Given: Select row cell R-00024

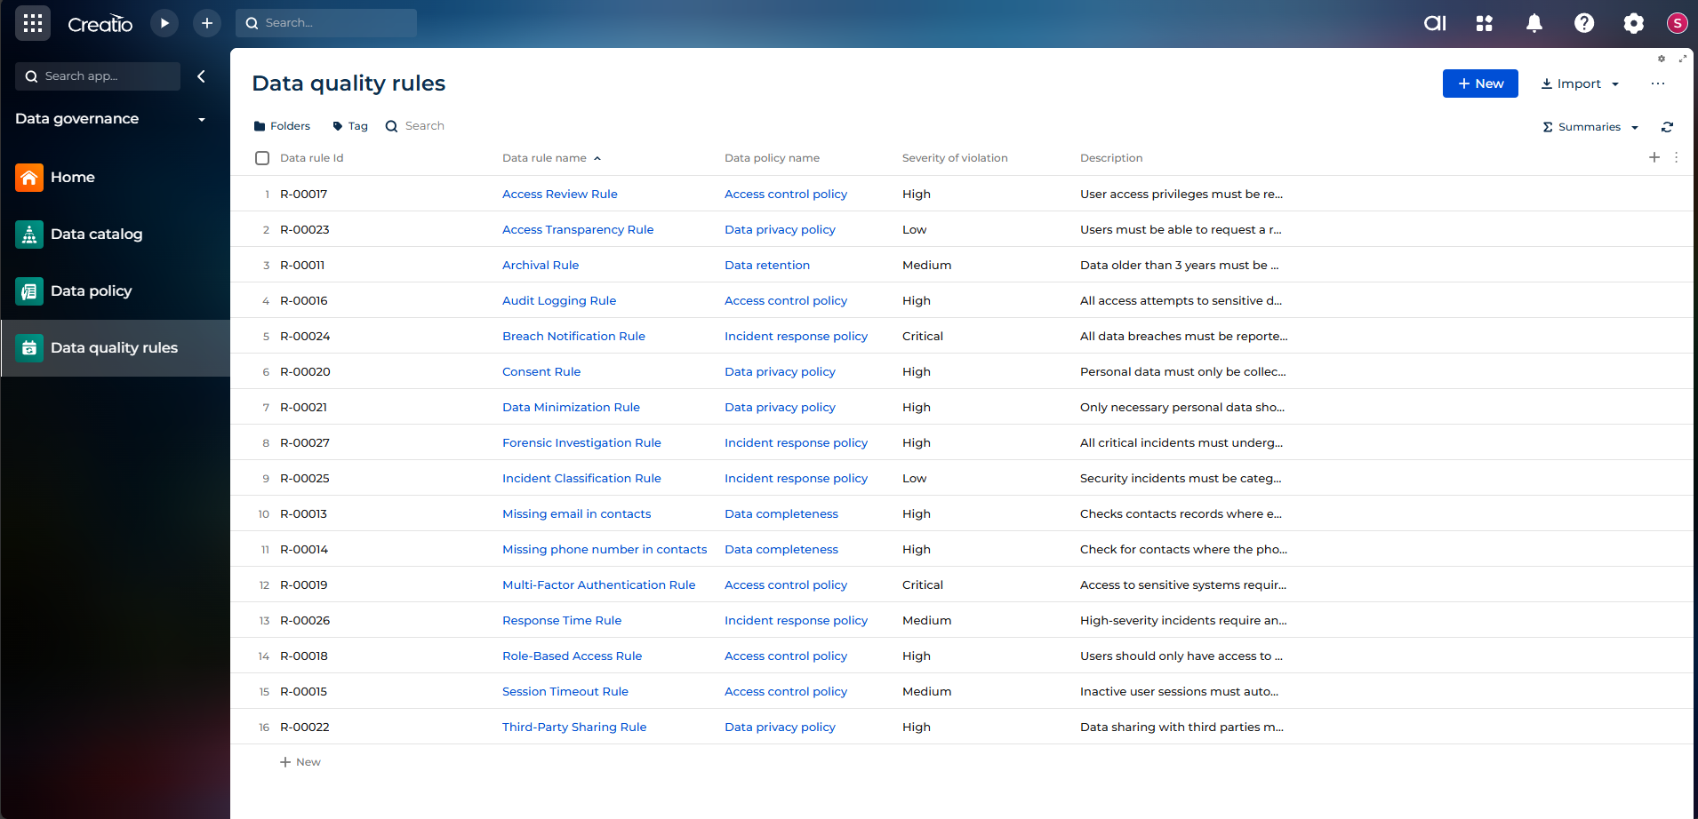Looking at the screenshot, I should [305, 336].
